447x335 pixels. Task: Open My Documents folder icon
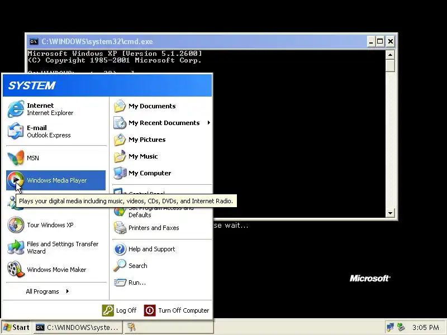coord(120,106)
